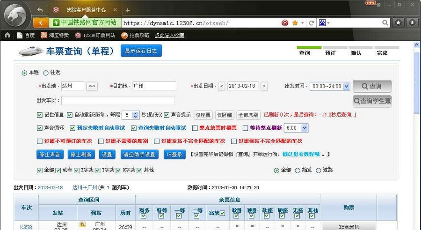
Task: Toggle 声音提示 checkbox
Action: point(167,115)
